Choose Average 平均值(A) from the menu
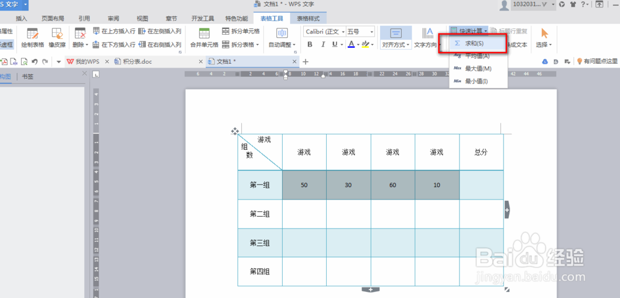Image resolution: width=620 pixels, height=298 pixels. (x=478, y=56)
